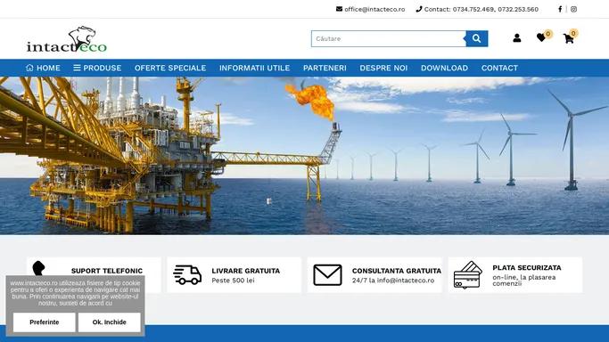
Task: Click the phone icon beside Contact numbers
Action: click(419, 9)
